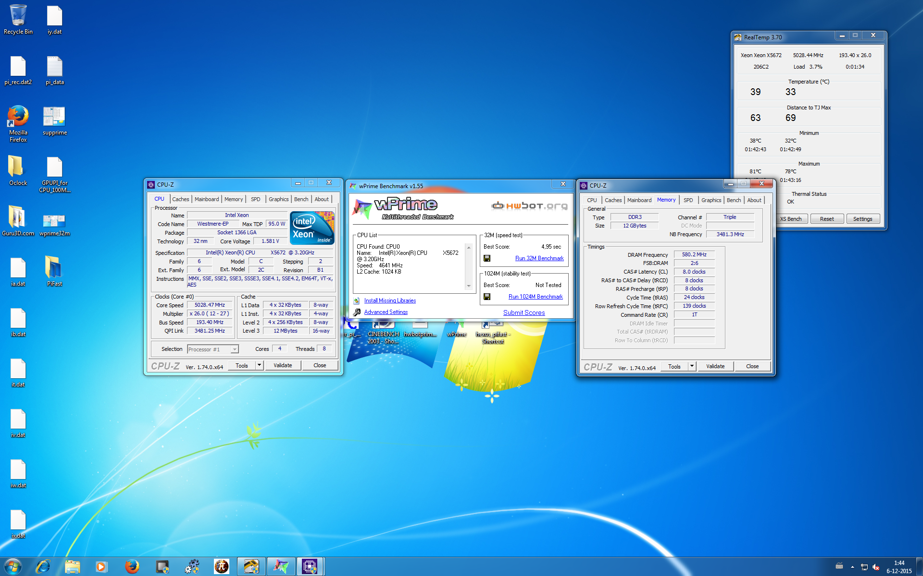The image size is (923, 576).
Task: Click the floppy save icon for 32M score
Action: (x=487, y=258)
